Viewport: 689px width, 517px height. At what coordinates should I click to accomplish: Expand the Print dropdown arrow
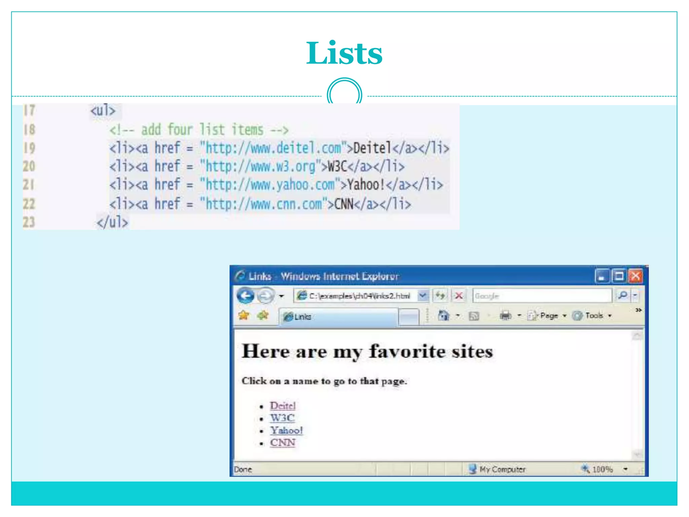pos(519,316)
